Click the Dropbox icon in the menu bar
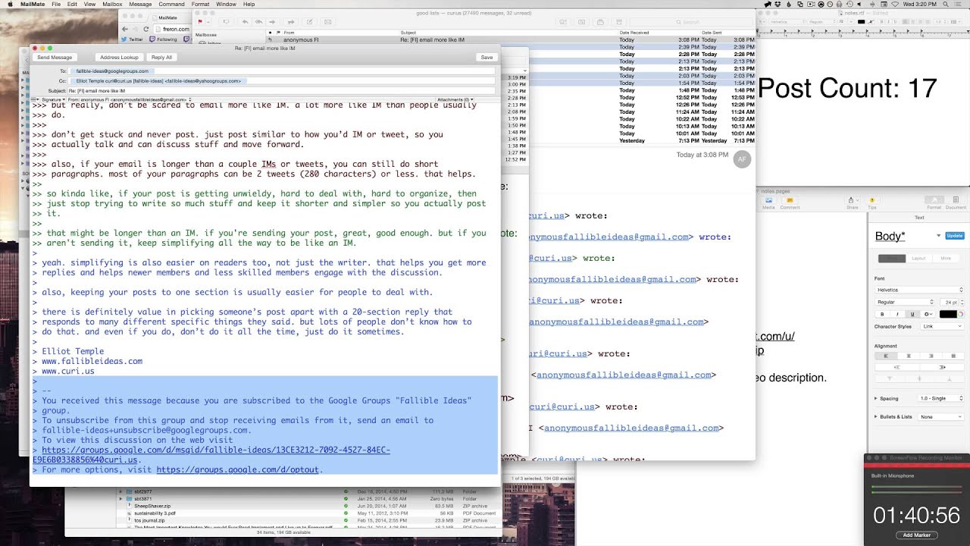Viewport: 970px width, 546px height. [778, 4]
